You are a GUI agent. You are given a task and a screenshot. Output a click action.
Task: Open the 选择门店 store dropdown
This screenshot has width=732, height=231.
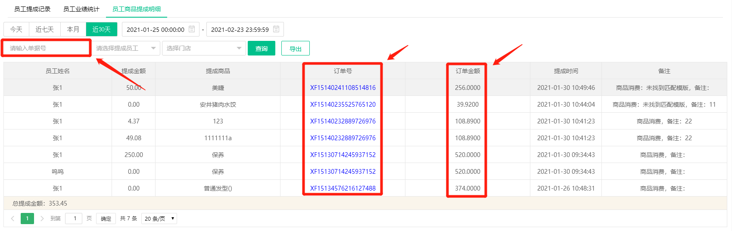point(204,48)
